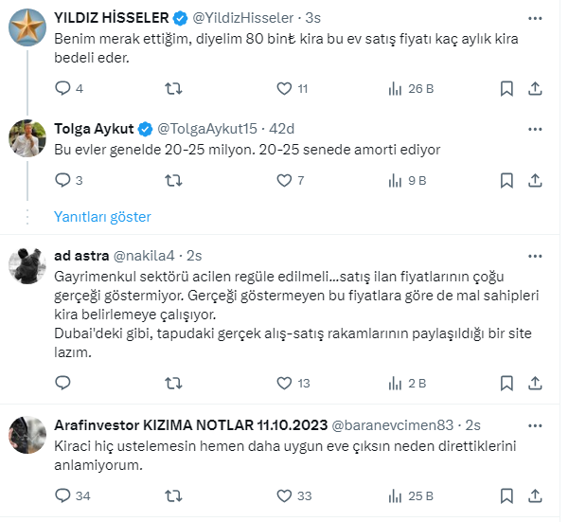This screenshot has width=586, height=522.
Task: Click the Yanıtları göster link
Action: (102, 217)
